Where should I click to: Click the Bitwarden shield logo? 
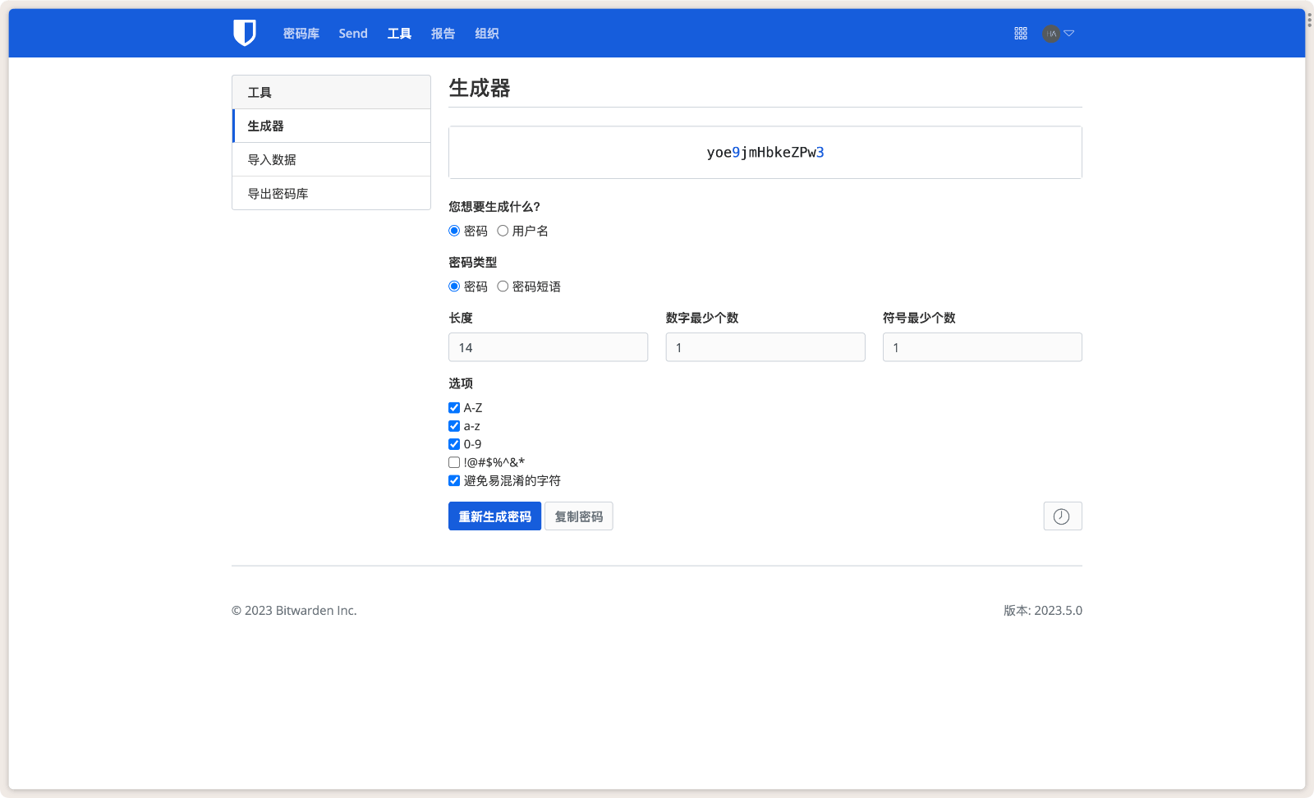pos(245,33)
